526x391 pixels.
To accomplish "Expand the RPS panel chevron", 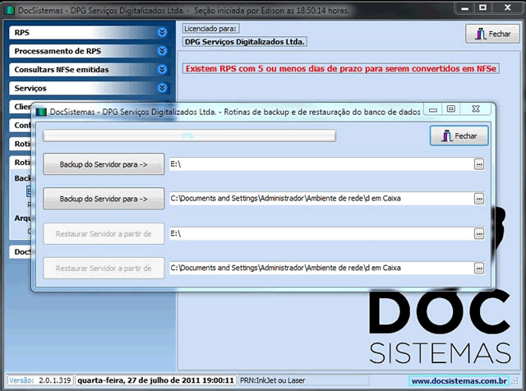I will point(163,33).
